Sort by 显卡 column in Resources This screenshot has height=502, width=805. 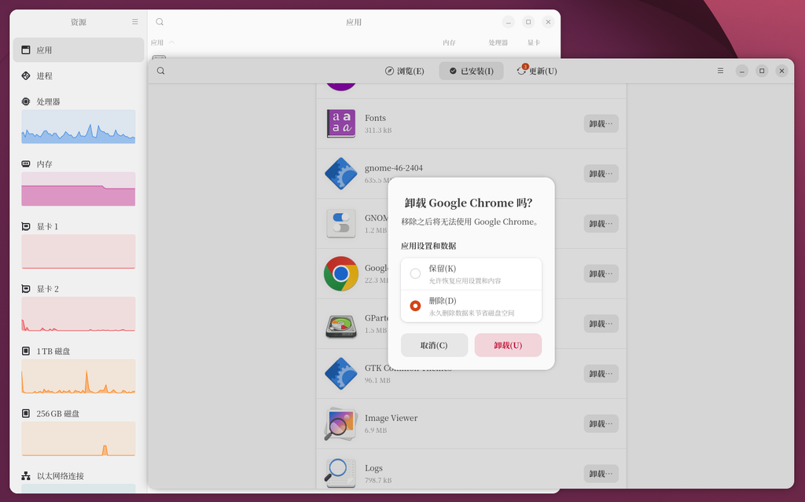point(534,42)
